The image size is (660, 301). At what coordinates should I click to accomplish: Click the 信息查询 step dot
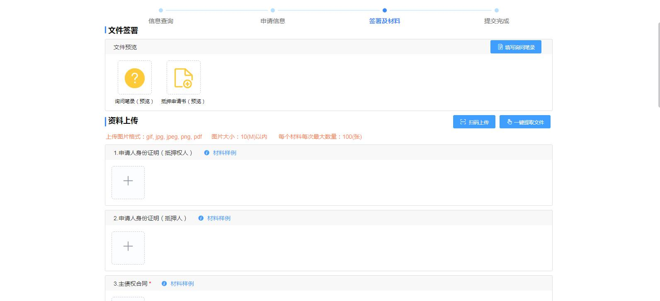[x=161, y=10]
